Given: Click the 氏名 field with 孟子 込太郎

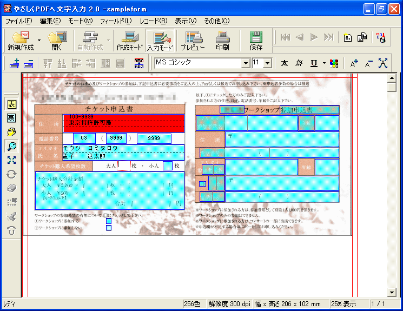Looking at the screenshot, I should 124,153.
